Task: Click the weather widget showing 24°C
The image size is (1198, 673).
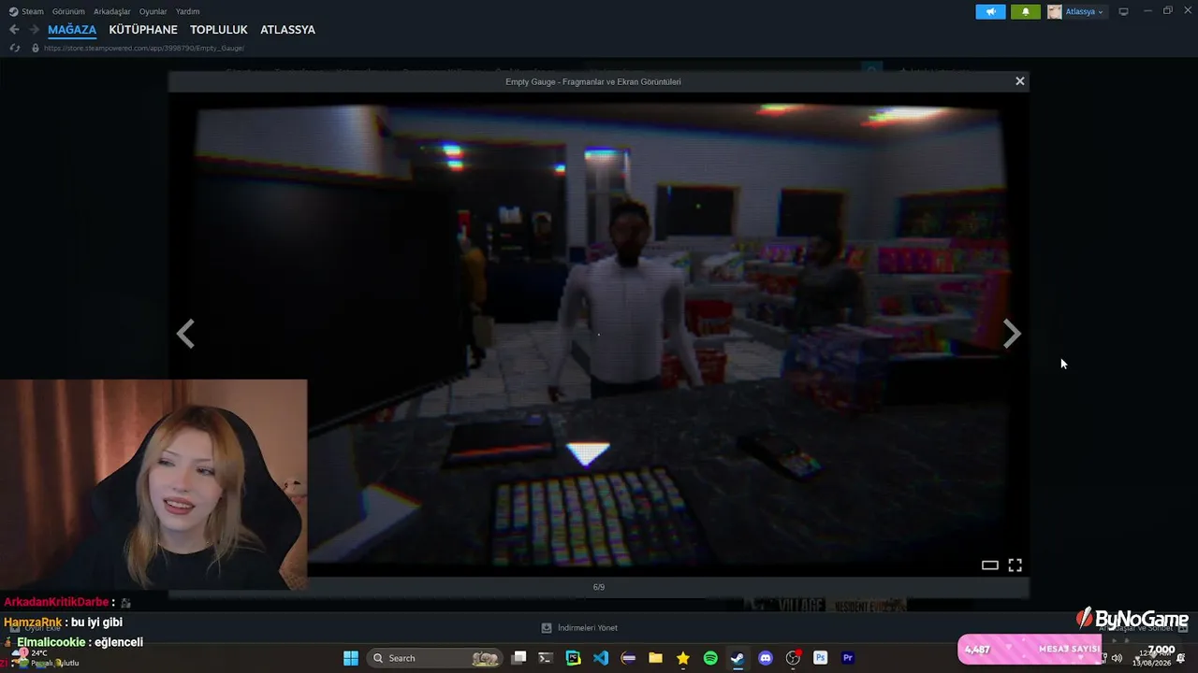Action: pyautogui.click(x=43, y=658)
